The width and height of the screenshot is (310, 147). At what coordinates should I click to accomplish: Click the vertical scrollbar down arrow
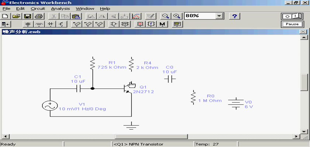[x=304, y=131]
